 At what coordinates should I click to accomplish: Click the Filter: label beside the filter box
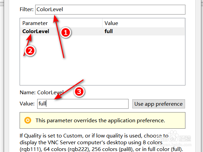coord(26,10)
